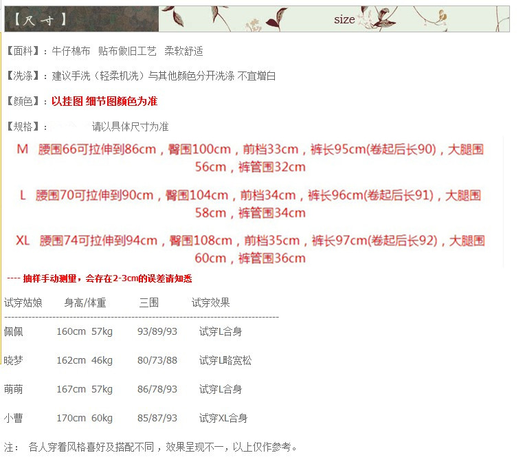The image size is (523, 475).
Task: Click column header 试穿姑娘
Action: [x=23, y=302]
